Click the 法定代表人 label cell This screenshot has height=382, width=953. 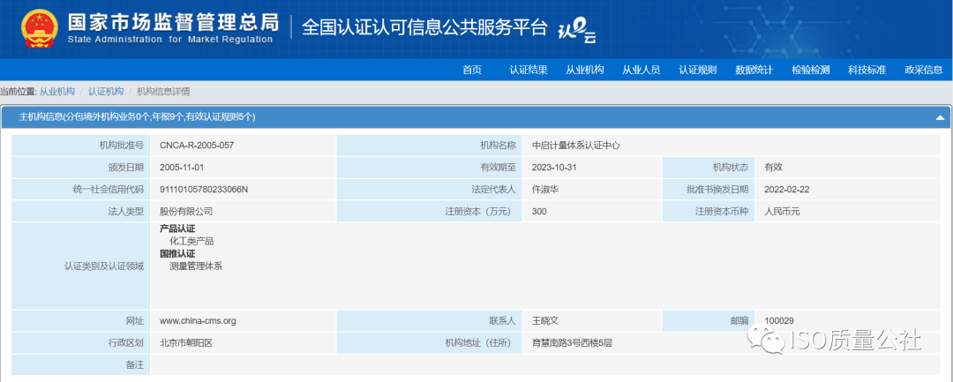(x=430, y=190)
